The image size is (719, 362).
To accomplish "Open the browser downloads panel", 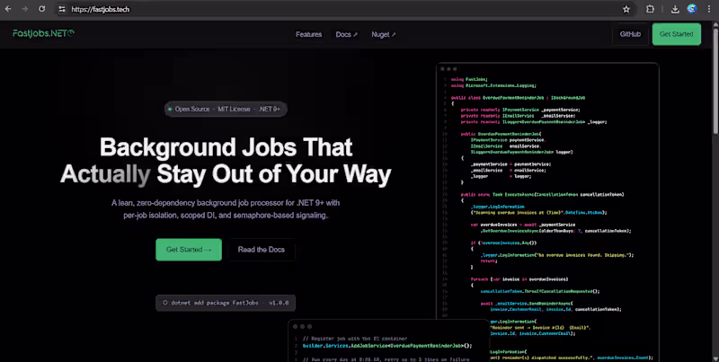I will click(x=675, y=9).
